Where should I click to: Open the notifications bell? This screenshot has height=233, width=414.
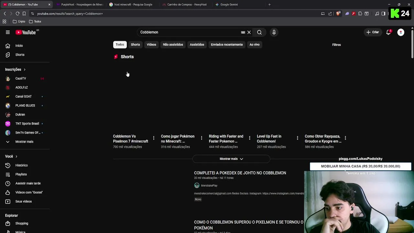tap(388, 32)
